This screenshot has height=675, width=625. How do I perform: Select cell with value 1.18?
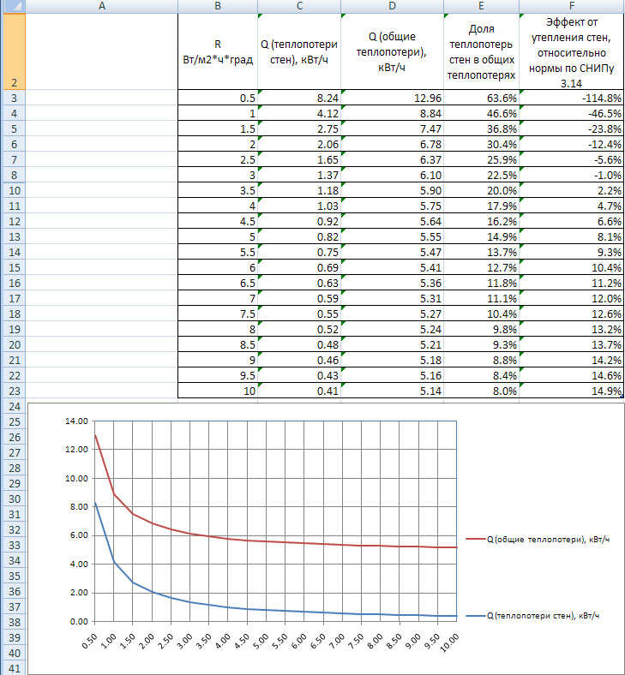point(299,190)
